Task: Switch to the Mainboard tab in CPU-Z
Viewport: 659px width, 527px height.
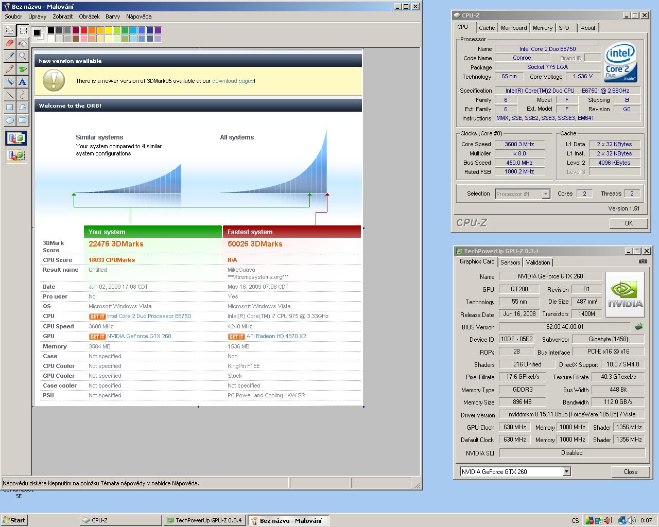Action: (x=514, y=28)
